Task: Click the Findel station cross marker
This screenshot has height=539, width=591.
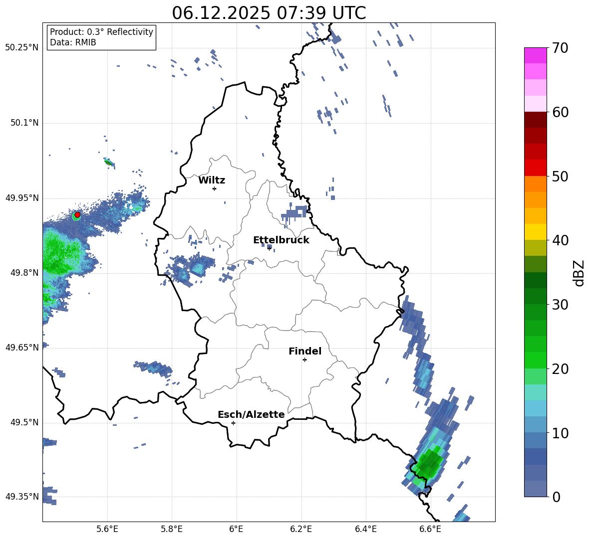Action: point(304,360)
